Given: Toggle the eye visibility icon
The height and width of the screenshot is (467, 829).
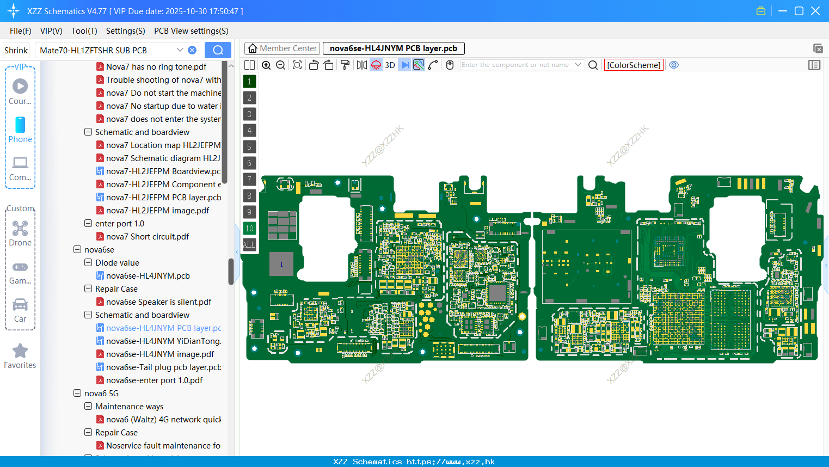Looking at the screenshot, I should pyautogui.click(x=674, y=65).
